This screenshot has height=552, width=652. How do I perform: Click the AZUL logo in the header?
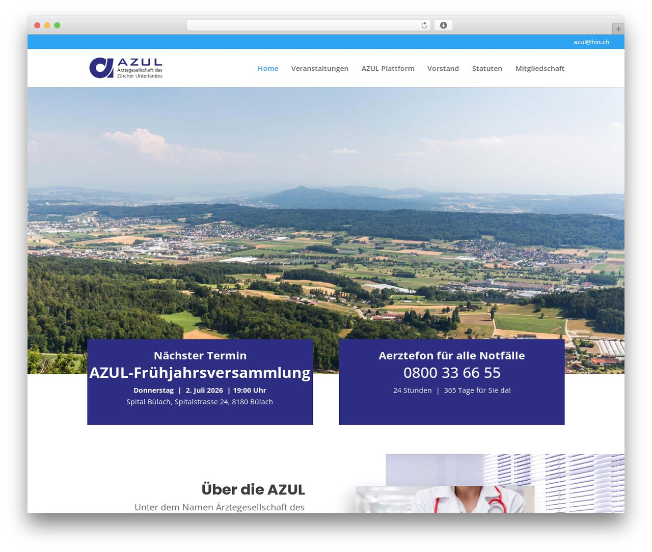pos(126,68)
